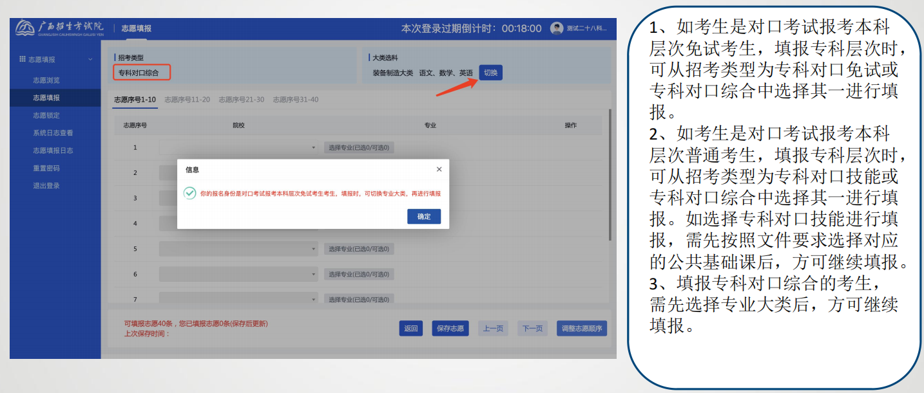924x393 pixels.
Task: Click the grid icon beside 志愿填报 in the sidebar
Action: [x=23, y=59]
